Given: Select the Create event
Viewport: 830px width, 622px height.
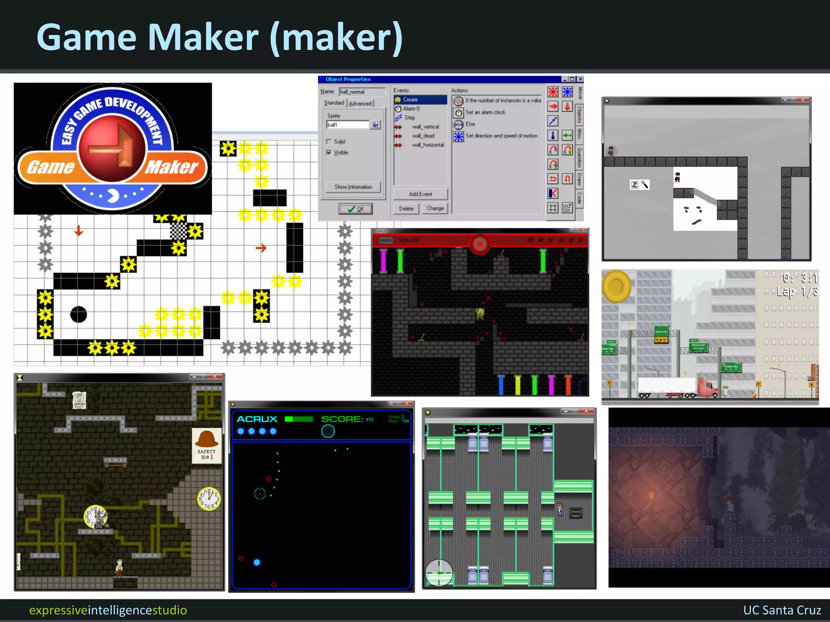Looking at the screenshot, I should [420, 100].
